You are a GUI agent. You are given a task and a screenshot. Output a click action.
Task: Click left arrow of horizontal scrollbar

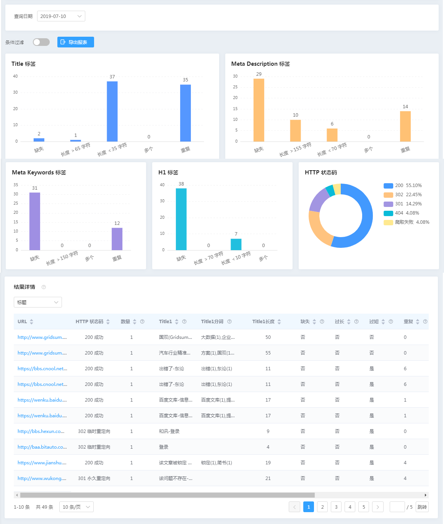pos(16,495)
